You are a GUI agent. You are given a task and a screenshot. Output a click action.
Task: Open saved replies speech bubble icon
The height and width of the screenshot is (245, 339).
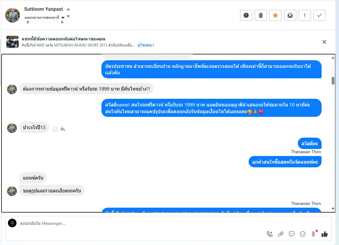pos(292,234)
